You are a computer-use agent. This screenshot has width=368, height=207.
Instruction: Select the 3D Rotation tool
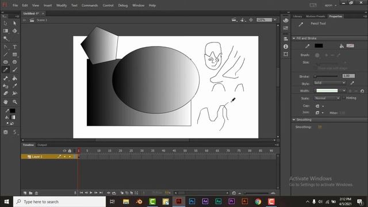pyautogui.click(x=14, y=30)
